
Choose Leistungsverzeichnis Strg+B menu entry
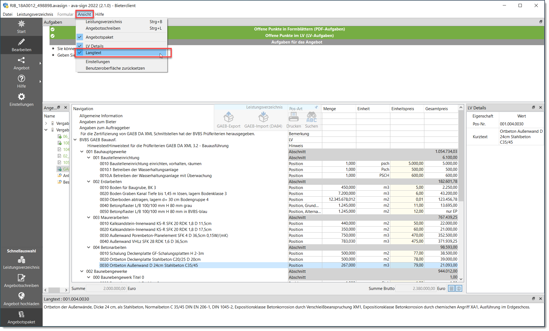(x=121, y=22)
